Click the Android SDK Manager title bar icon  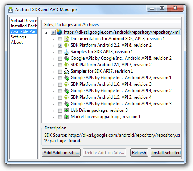(x=11, y=10)
